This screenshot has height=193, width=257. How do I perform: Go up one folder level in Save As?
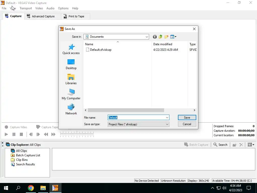click(160, 37)
